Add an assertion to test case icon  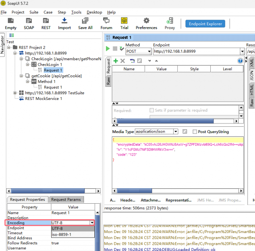click(121, 49)
